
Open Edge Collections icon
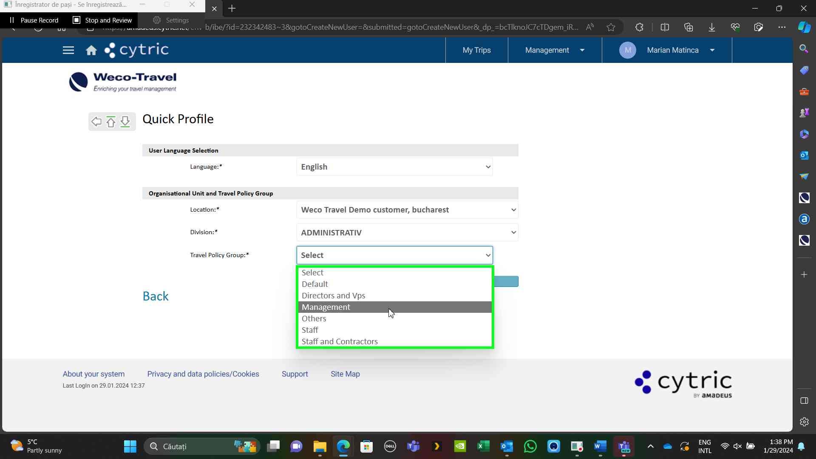click(688, 27)
